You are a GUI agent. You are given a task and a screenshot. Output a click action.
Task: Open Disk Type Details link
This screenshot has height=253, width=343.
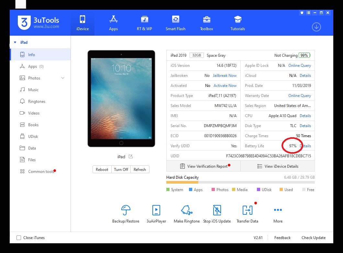point(305,126)
